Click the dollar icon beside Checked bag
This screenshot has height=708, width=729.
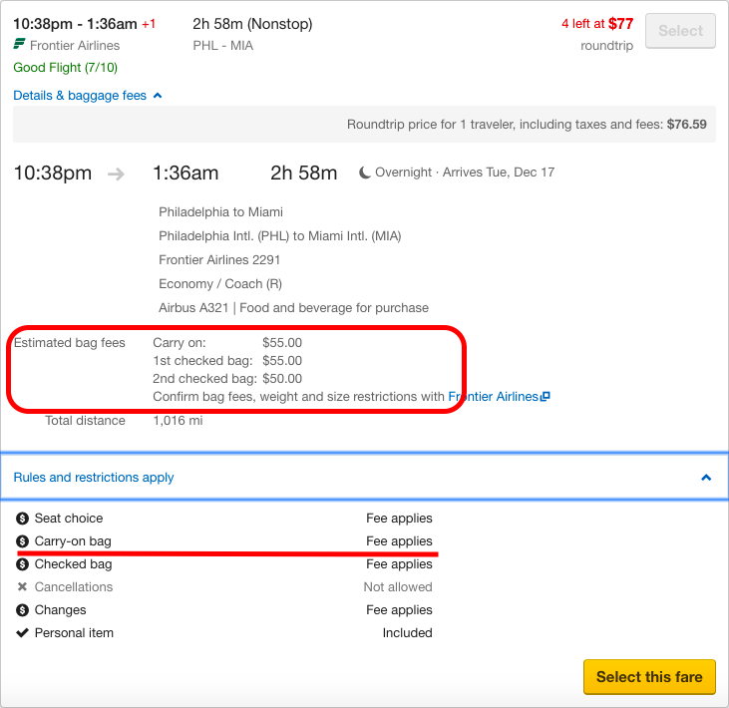[x=22, y=564]
